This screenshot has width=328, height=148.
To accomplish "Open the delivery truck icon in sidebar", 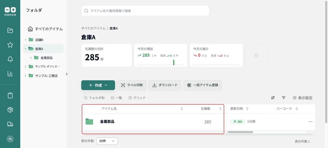I will click(x=10, y=124).
